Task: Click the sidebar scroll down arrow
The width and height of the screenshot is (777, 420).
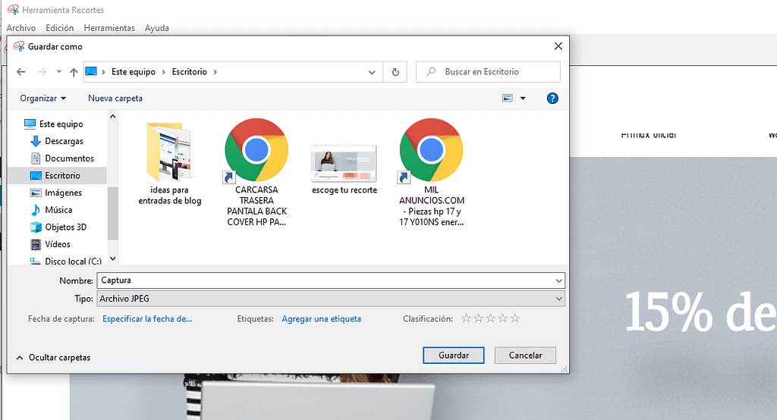Action: tap(113, 259)
